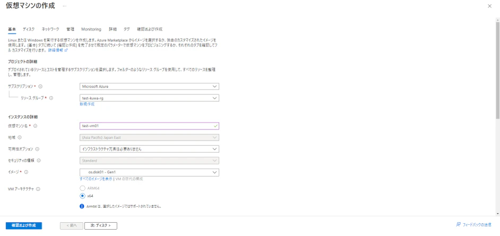Click info icon next to リソース グループ

pos(51,98)
